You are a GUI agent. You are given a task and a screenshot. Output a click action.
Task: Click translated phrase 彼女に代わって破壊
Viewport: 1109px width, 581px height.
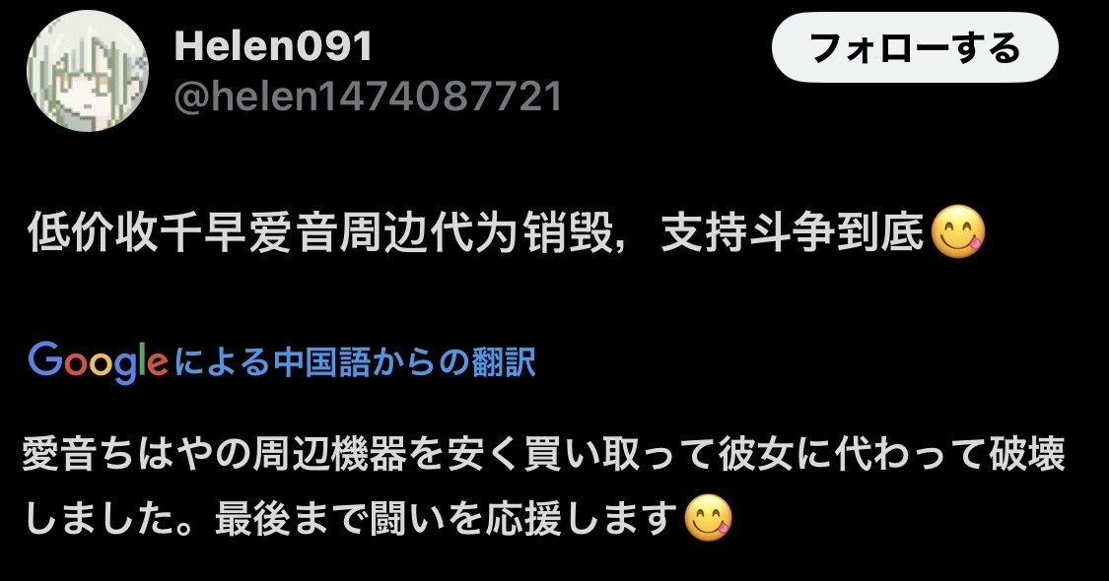(x=891, y=455)
